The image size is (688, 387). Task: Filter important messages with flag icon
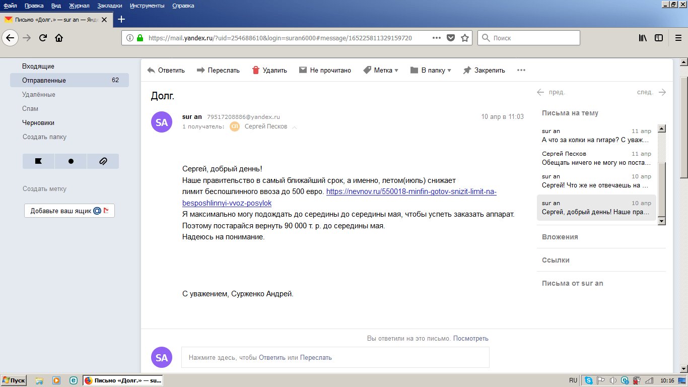point(38,161)
